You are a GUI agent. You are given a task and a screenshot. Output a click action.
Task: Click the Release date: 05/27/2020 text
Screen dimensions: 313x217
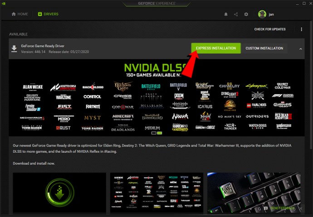(69, 52)
